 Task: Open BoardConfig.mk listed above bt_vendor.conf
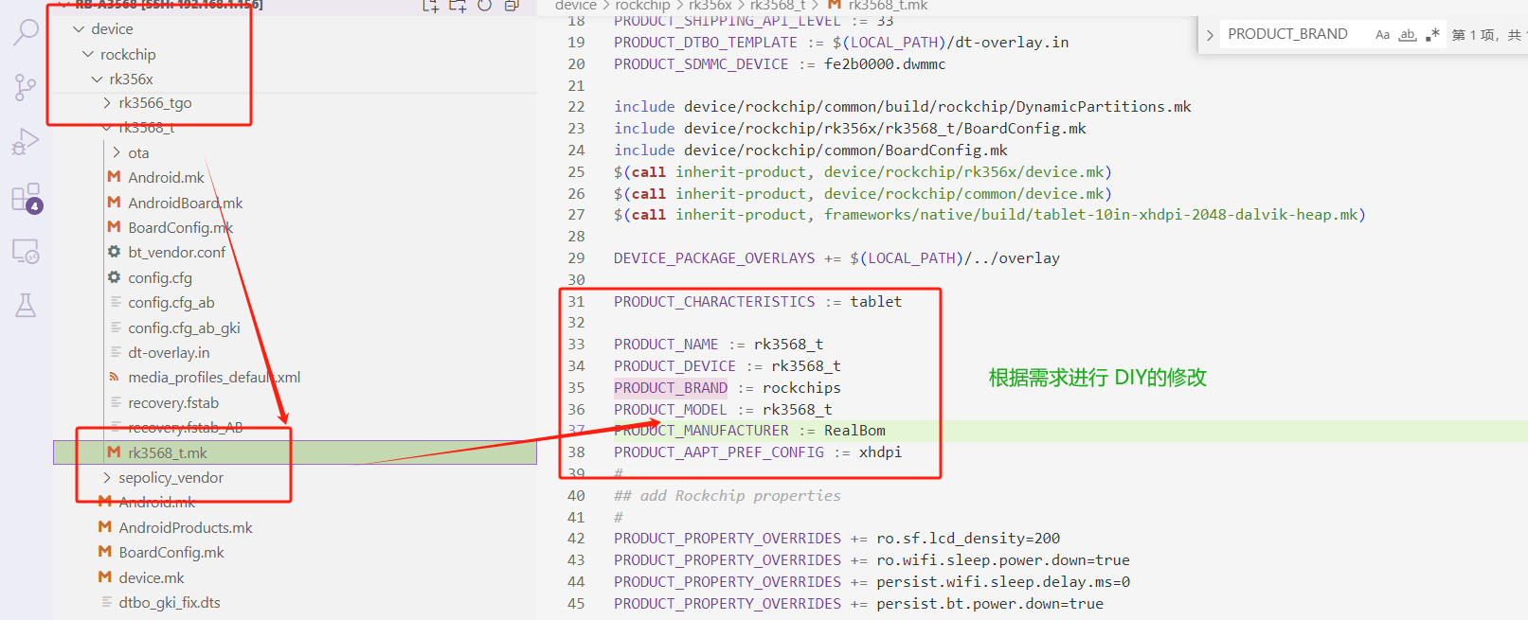tap(180, 227)
